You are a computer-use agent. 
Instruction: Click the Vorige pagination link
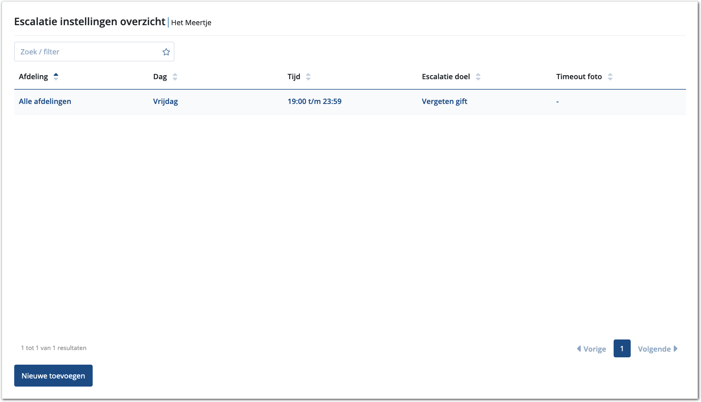coord(595,349)
